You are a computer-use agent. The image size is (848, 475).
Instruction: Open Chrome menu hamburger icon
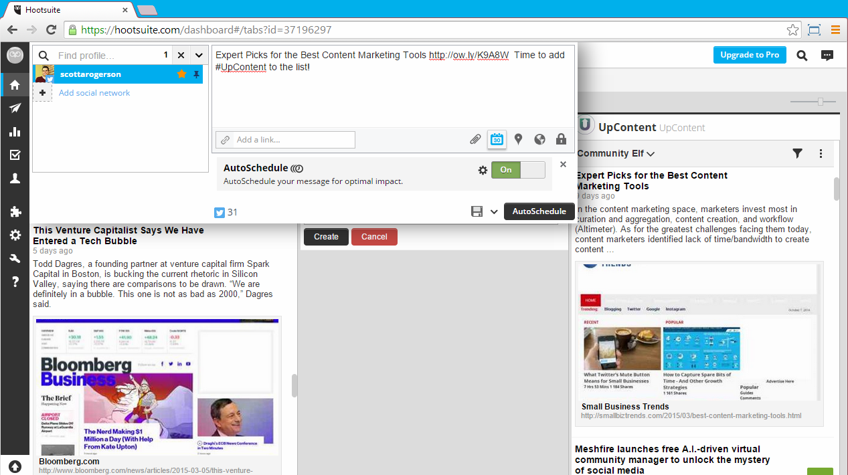(835, 29)
